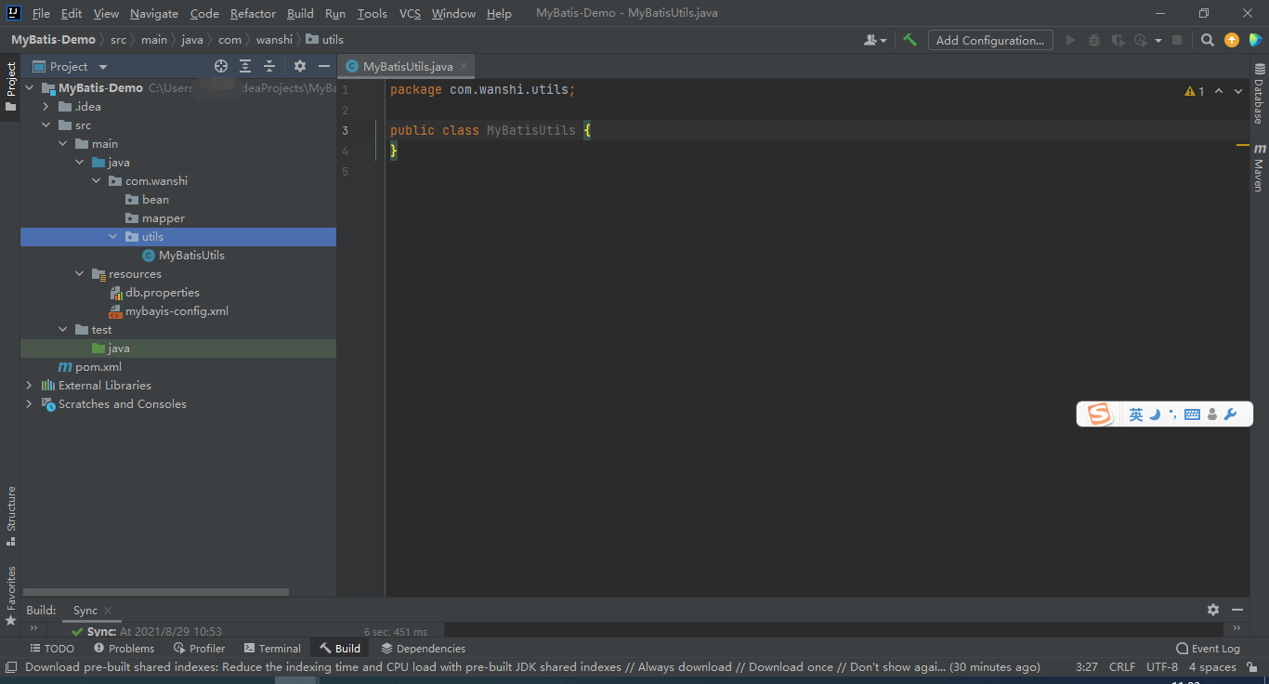Click the UTF-8 encoding status item
Viewport: 1269px width, 684px height.
pyautogui.click(x=1162, y=667)
